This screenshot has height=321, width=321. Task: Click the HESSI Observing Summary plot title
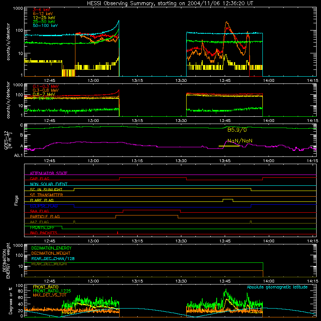(170, 4)
